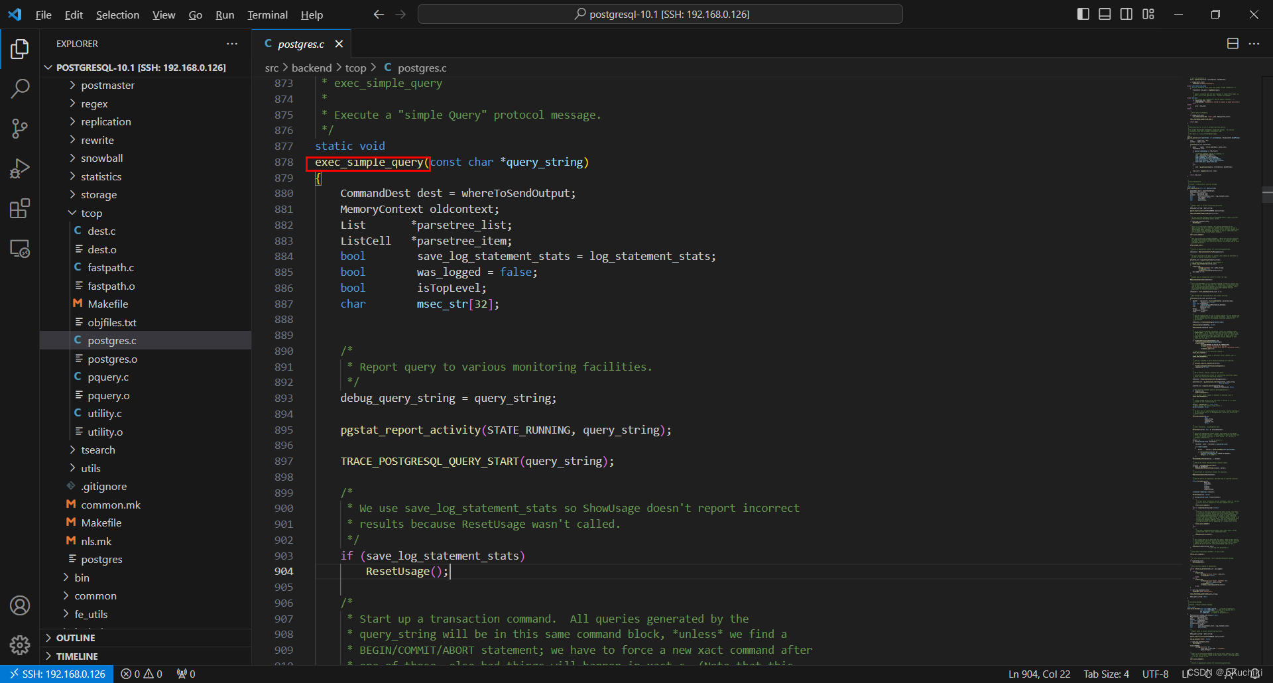Click the errors and warnings status indicator
The height and width of the screenshot is (683, 1273).
pyautogui.click(x=141, y=674)
